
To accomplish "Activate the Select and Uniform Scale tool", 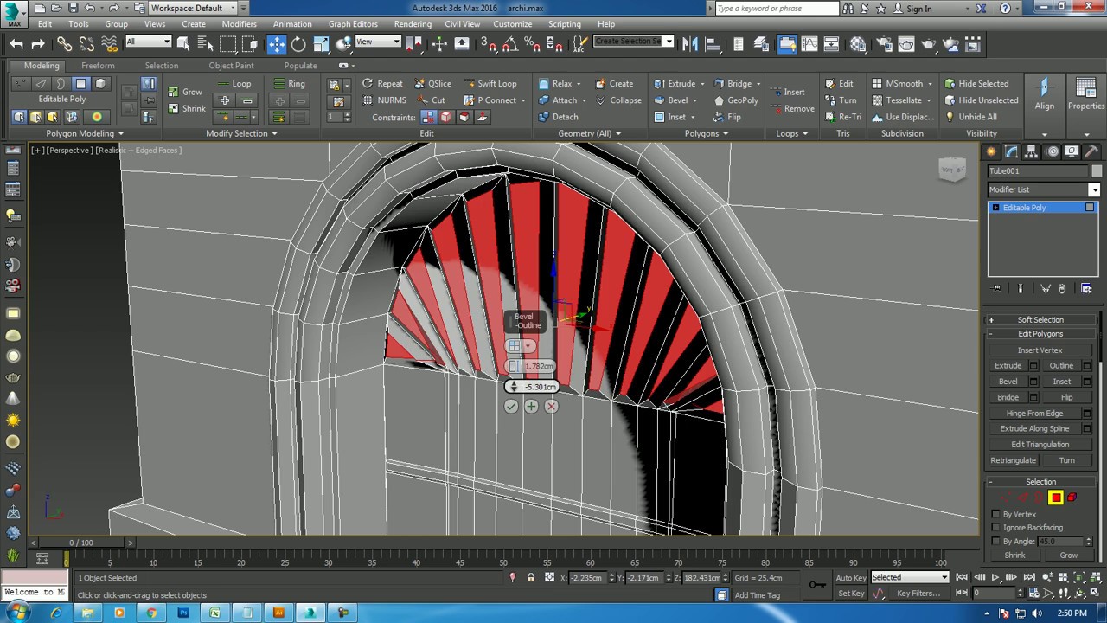I will 321,44.
